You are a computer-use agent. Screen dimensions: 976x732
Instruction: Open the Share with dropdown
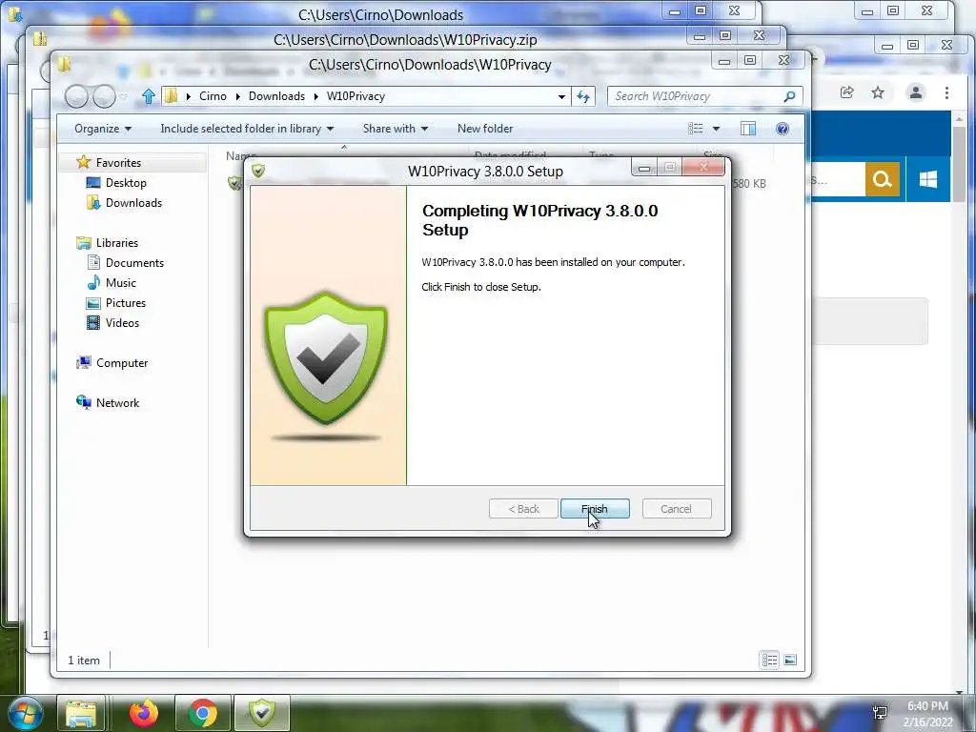pos(396,129)
